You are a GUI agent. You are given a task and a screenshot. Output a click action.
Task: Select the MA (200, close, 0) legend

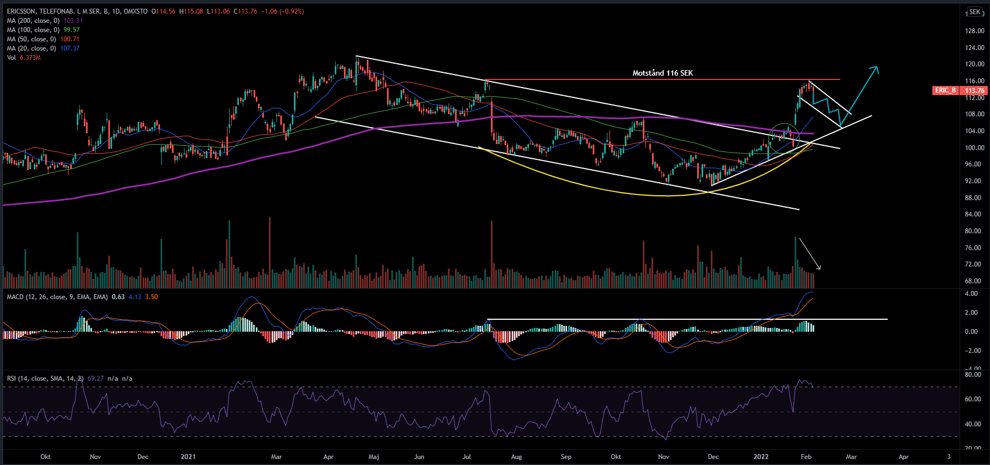point(33,21)
